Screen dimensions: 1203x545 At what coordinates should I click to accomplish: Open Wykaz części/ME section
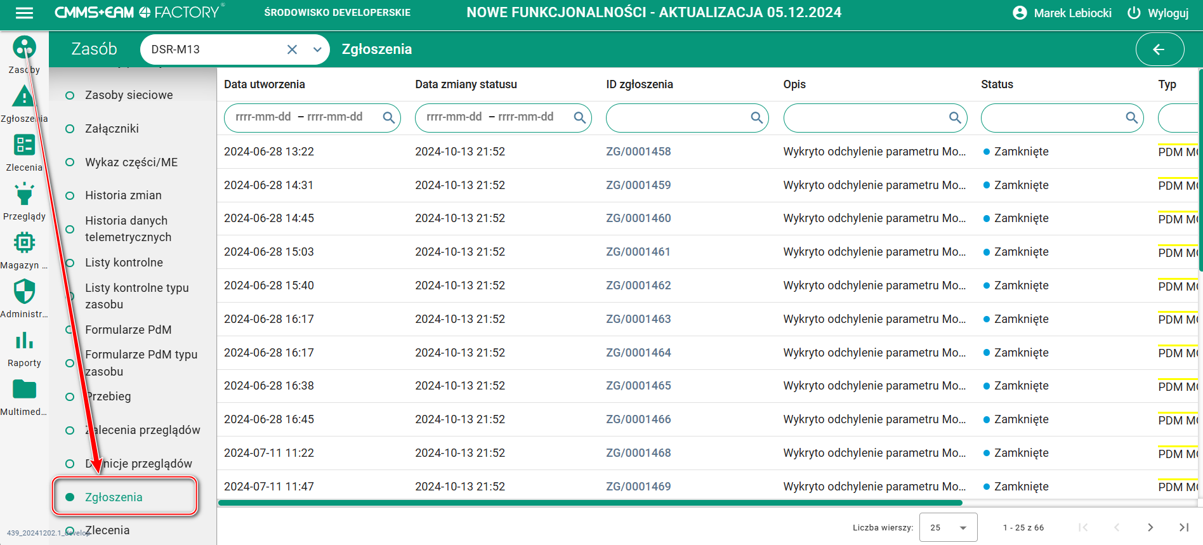click(131, 162)
